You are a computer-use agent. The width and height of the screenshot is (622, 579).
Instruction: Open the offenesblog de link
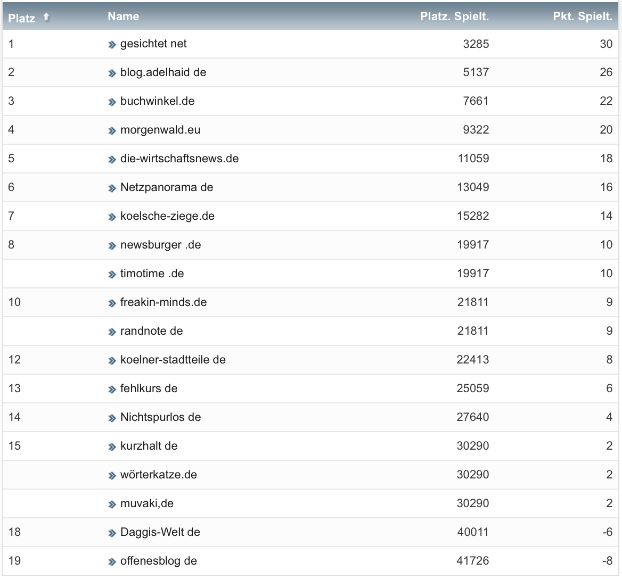coord(159,561)
